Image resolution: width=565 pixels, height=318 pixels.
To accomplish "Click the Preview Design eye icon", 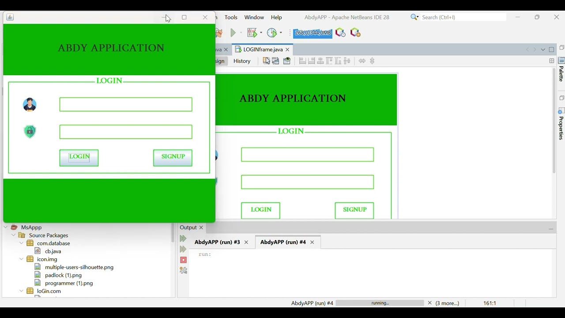I will (287, 61).
